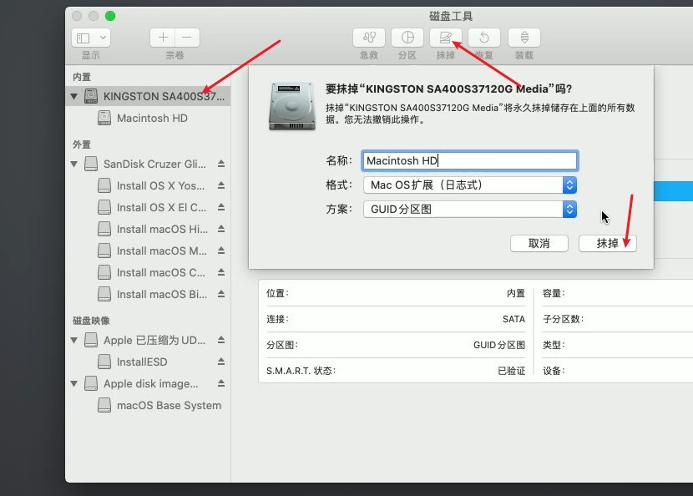Collapse the Apple disk image tree

tap(74, 383)
